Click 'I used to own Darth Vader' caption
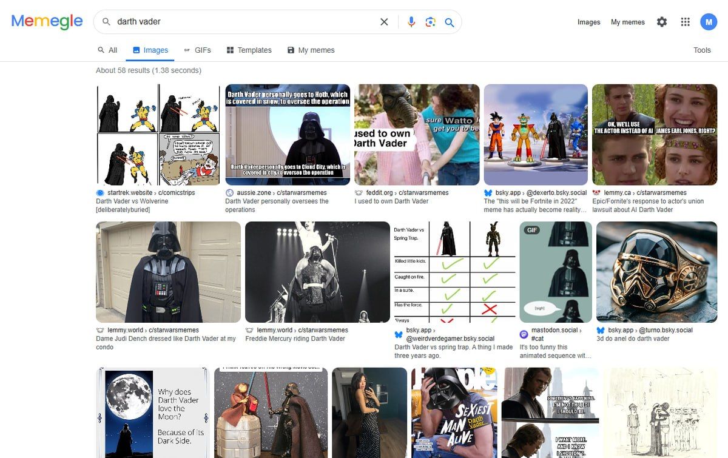Screen dimensions: 728x458 click(x=392, y=201)
